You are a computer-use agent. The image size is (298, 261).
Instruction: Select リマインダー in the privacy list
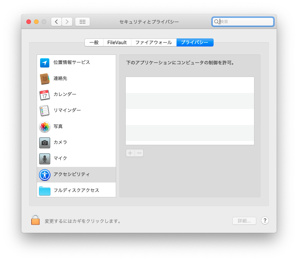(76, 111)
